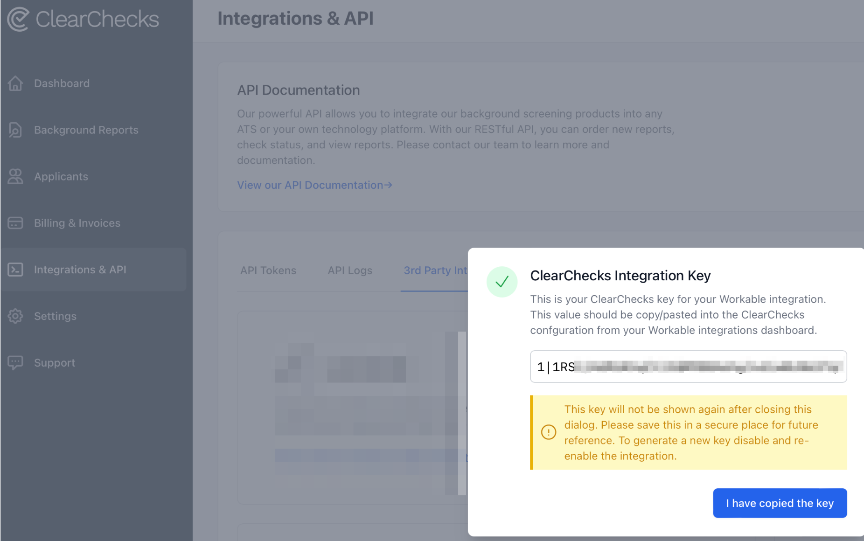864x541 pixels.
Task: Click the Background Reports document icon
Action: coord(15,130)
